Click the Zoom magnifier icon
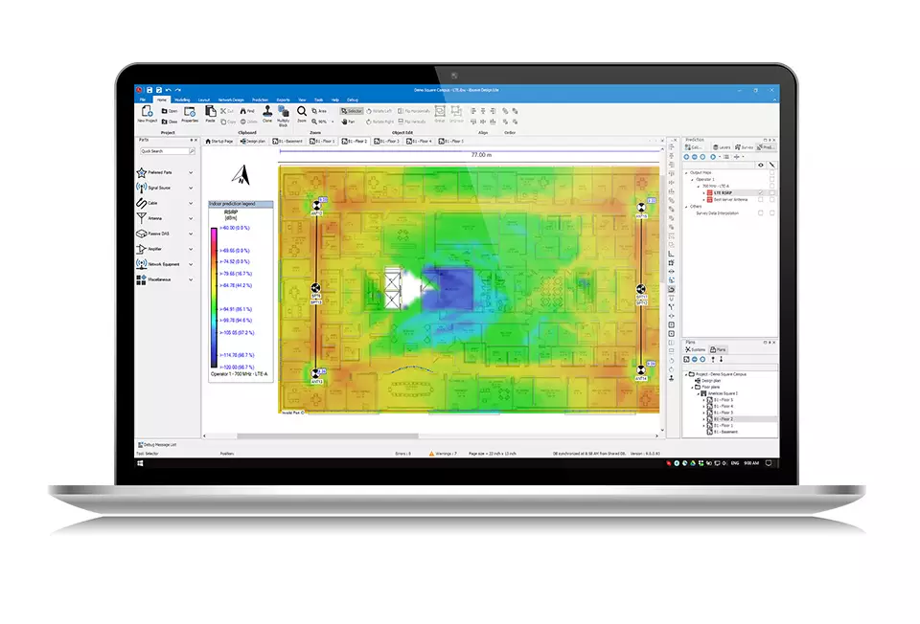The width and height of the screenshot is (920, 624). coord(302,111)
